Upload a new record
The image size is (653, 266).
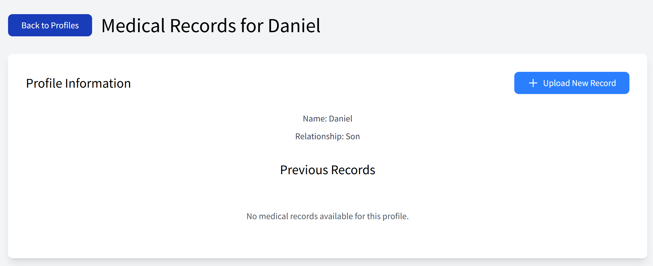pyautogui.click(x=571, y=83)
